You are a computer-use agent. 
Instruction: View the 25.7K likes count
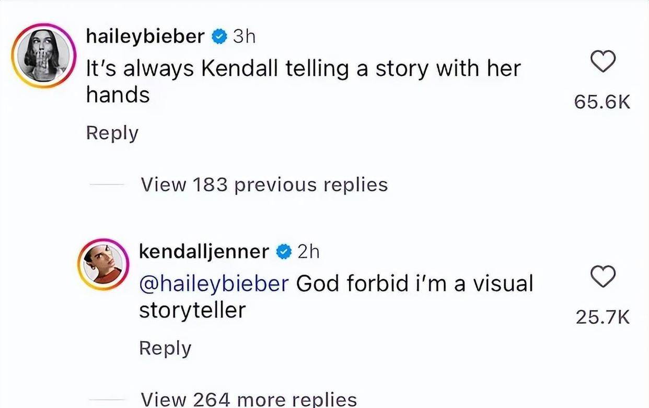pos(602,317)
